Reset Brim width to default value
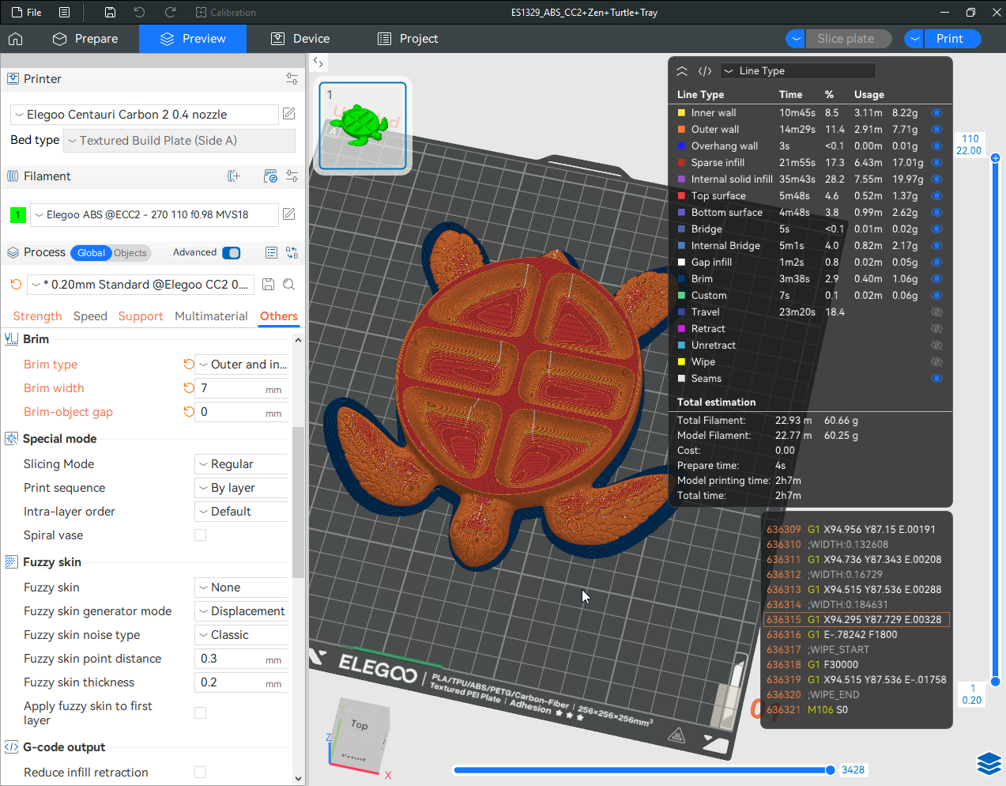1006x786 pixels. (189, 388)
